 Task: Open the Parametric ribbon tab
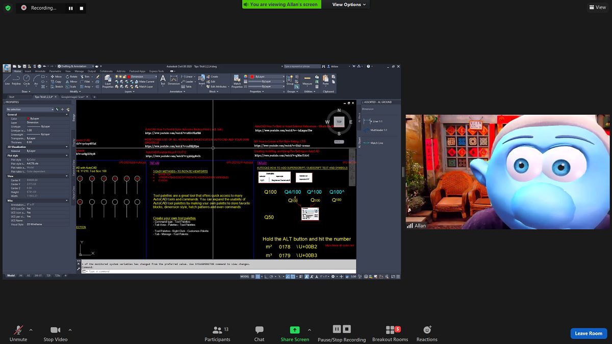[x=55, y=71]
